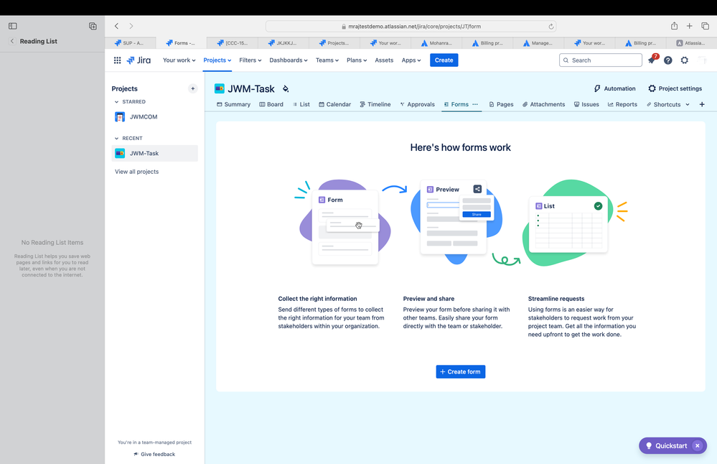Image resolution: width=717 pixels, height=464 pixels.
Task: Show Safari tab overview
Action: 705,26
